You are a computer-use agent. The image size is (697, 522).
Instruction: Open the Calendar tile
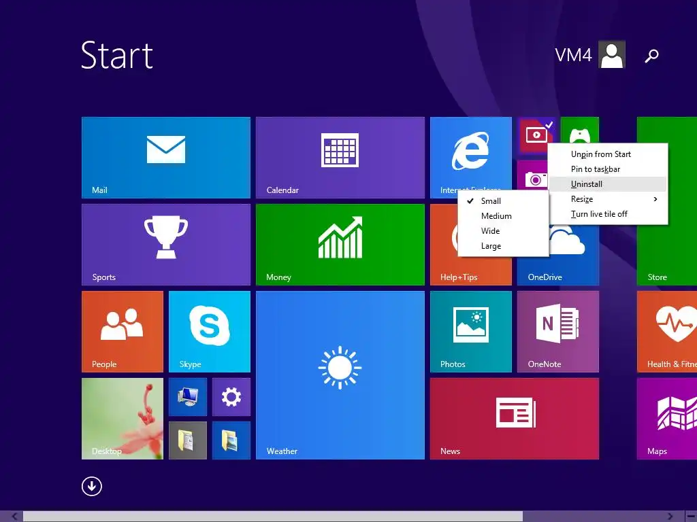click(x=340, y=158)
